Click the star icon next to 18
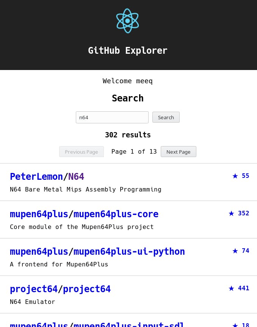Image resolution: width=257 pixels, height=327 pixels. [235, 324]
